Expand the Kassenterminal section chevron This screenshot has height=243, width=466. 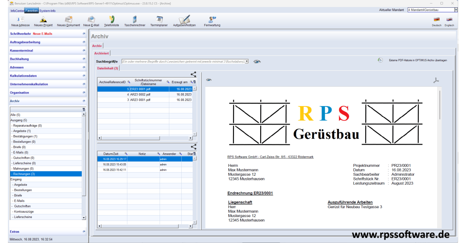(x=84, y=50)
